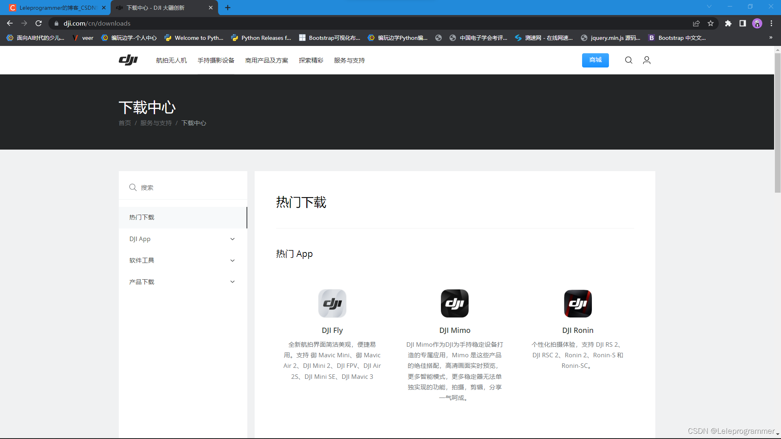
Task: Open Chrome extensions puzzle icon
Action: 728,24
